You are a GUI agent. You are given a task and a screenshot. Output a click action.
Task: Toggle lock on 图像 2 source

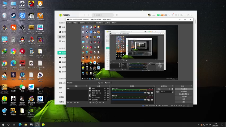tap(108, 95)
